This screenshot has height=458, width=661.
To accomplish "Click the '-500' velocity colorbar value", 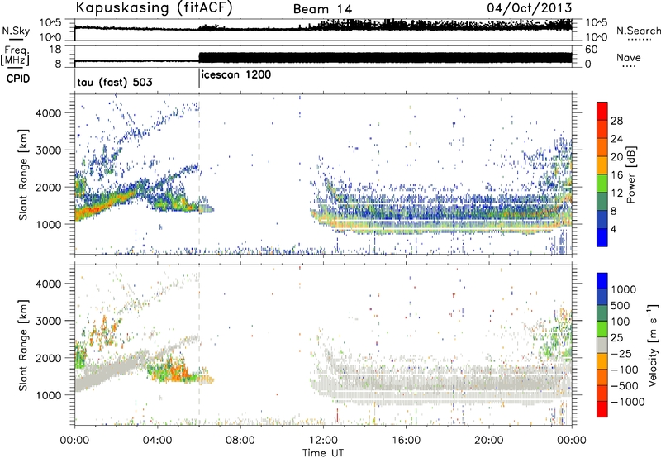I will tap(625, 385).
